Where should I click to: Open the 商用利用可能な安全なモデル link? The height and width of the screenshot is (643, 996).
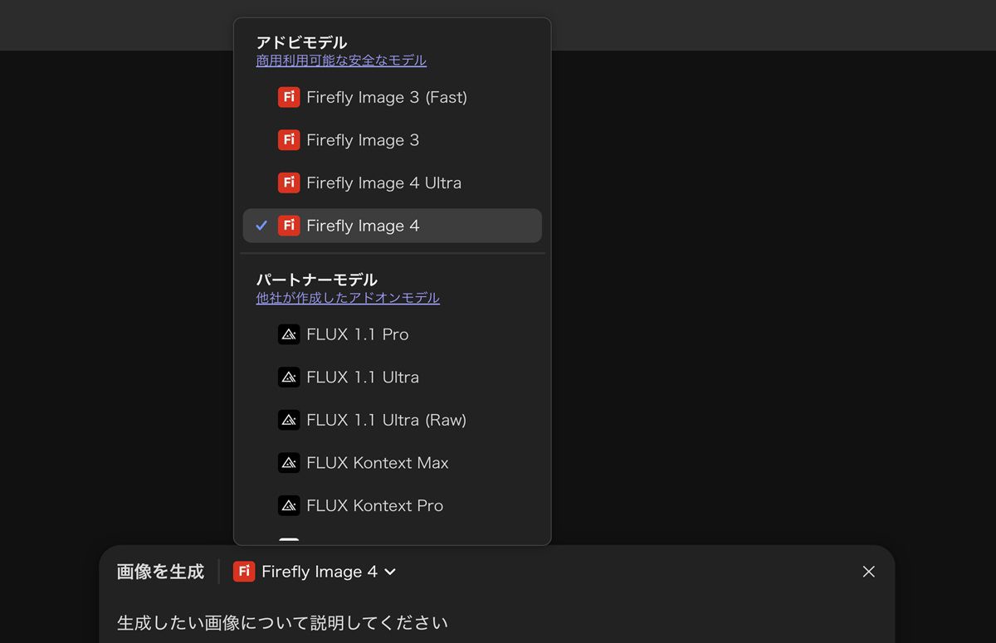341,61
